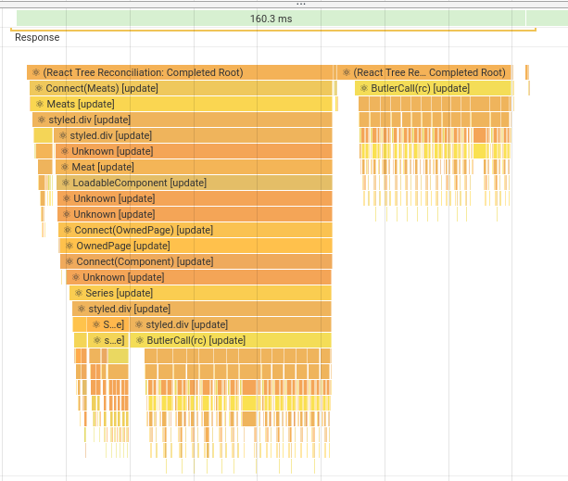568x481 pixels.
Task: Click the Connect(OwnedPage) [update] bar
Action: pyautogui.click(x=196, y=230)
